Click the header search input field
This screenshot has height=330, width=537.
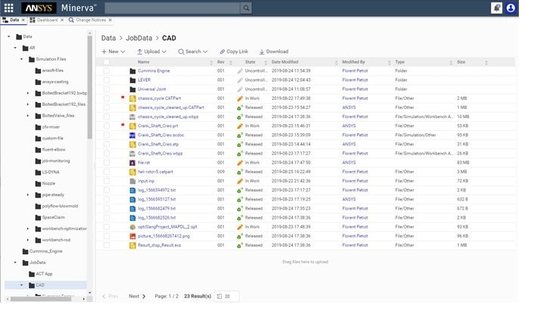tap(172, 8)
